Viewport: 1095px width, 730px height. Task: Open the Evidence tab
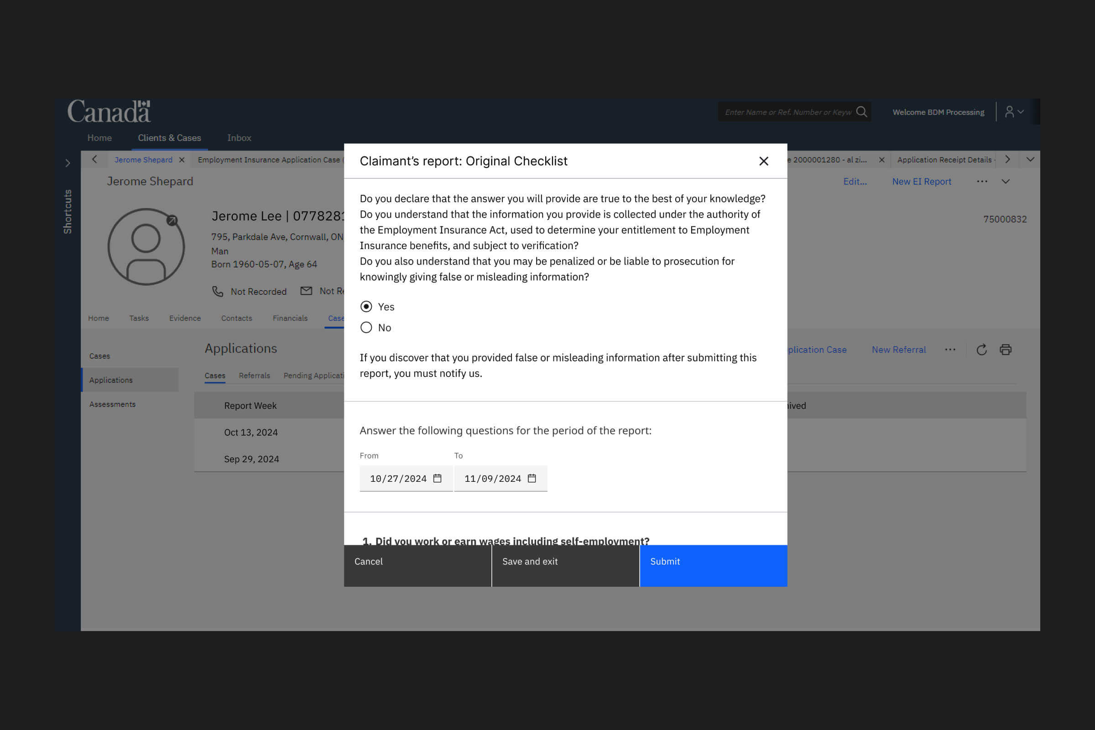[185, 318]
